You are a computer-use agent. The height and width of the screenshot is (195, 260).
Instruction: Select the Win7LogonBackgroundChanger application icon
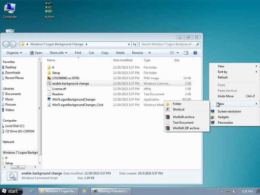(x=49, y=99)
